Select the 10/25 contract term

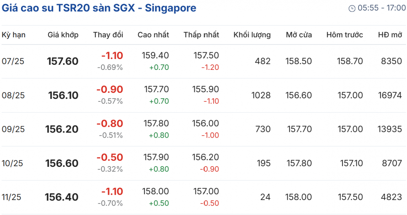(x=12, y=163)
